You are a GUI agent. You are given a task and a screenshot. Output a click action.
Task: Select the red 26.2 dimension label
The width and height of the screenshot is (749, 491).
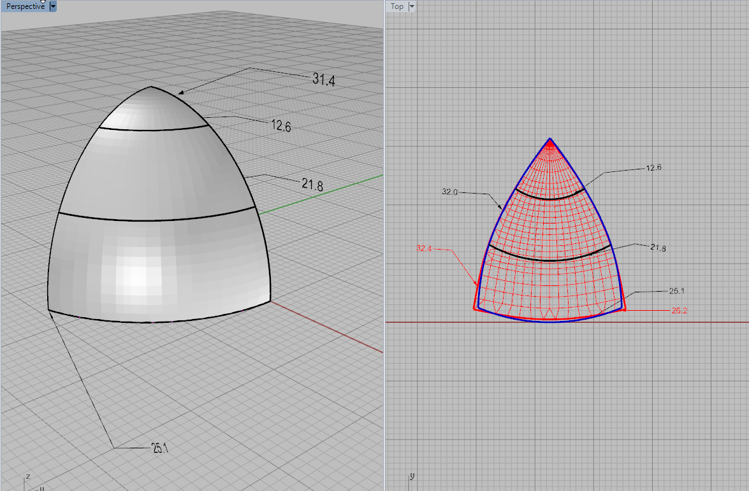680,311
